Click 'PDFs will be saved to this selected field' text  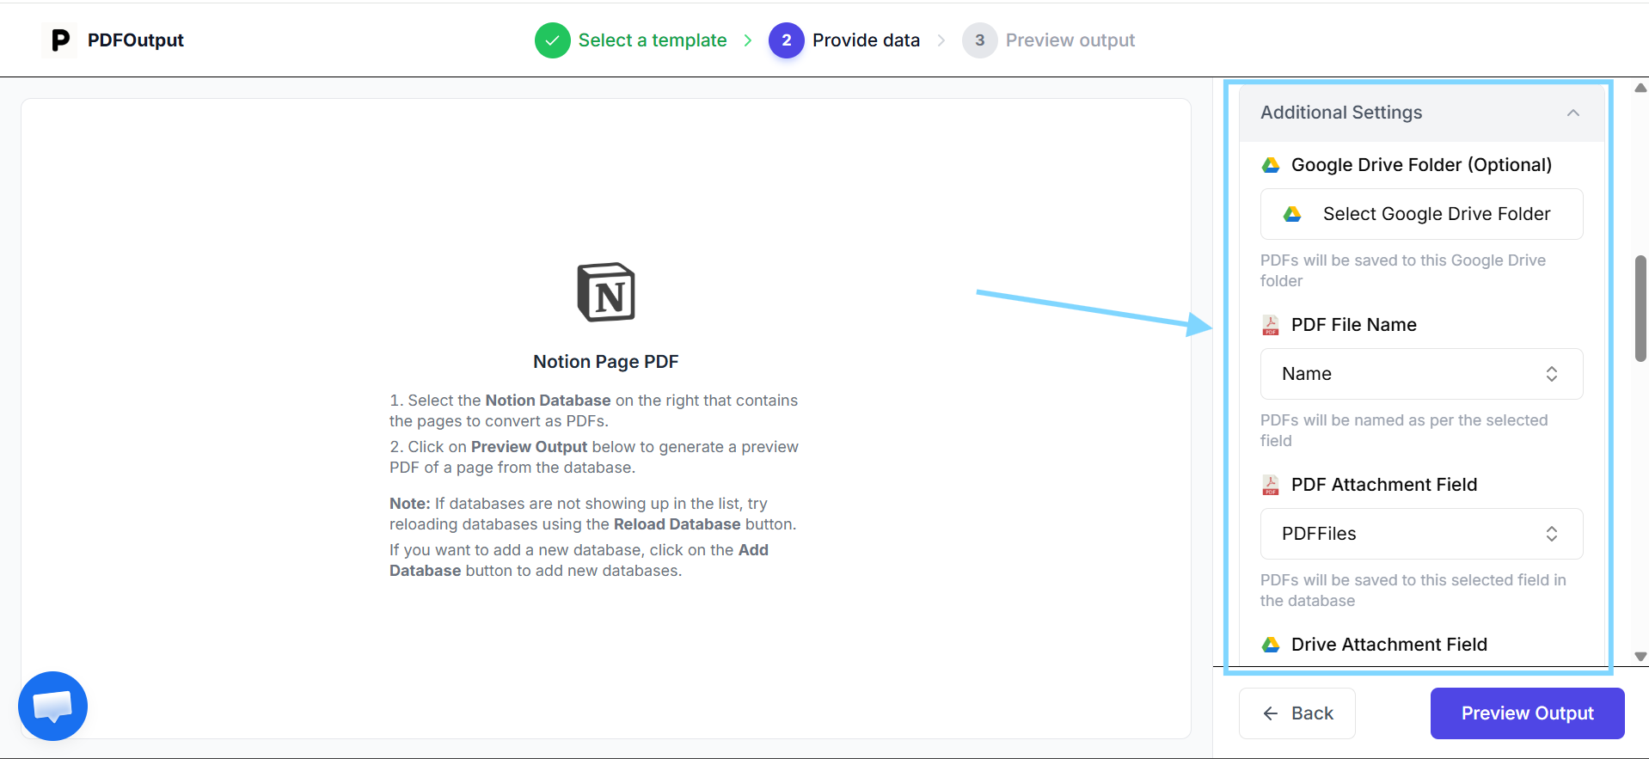[1413, 591]
